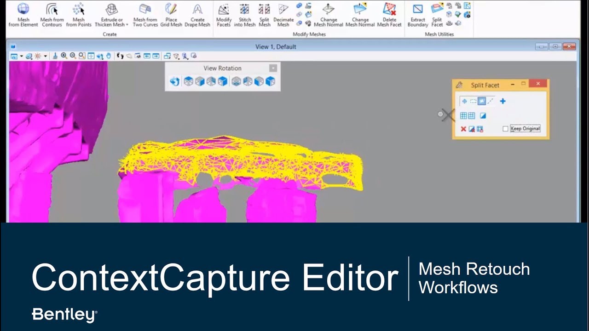
Task: Click the Keep Original label
Action: 525,129
